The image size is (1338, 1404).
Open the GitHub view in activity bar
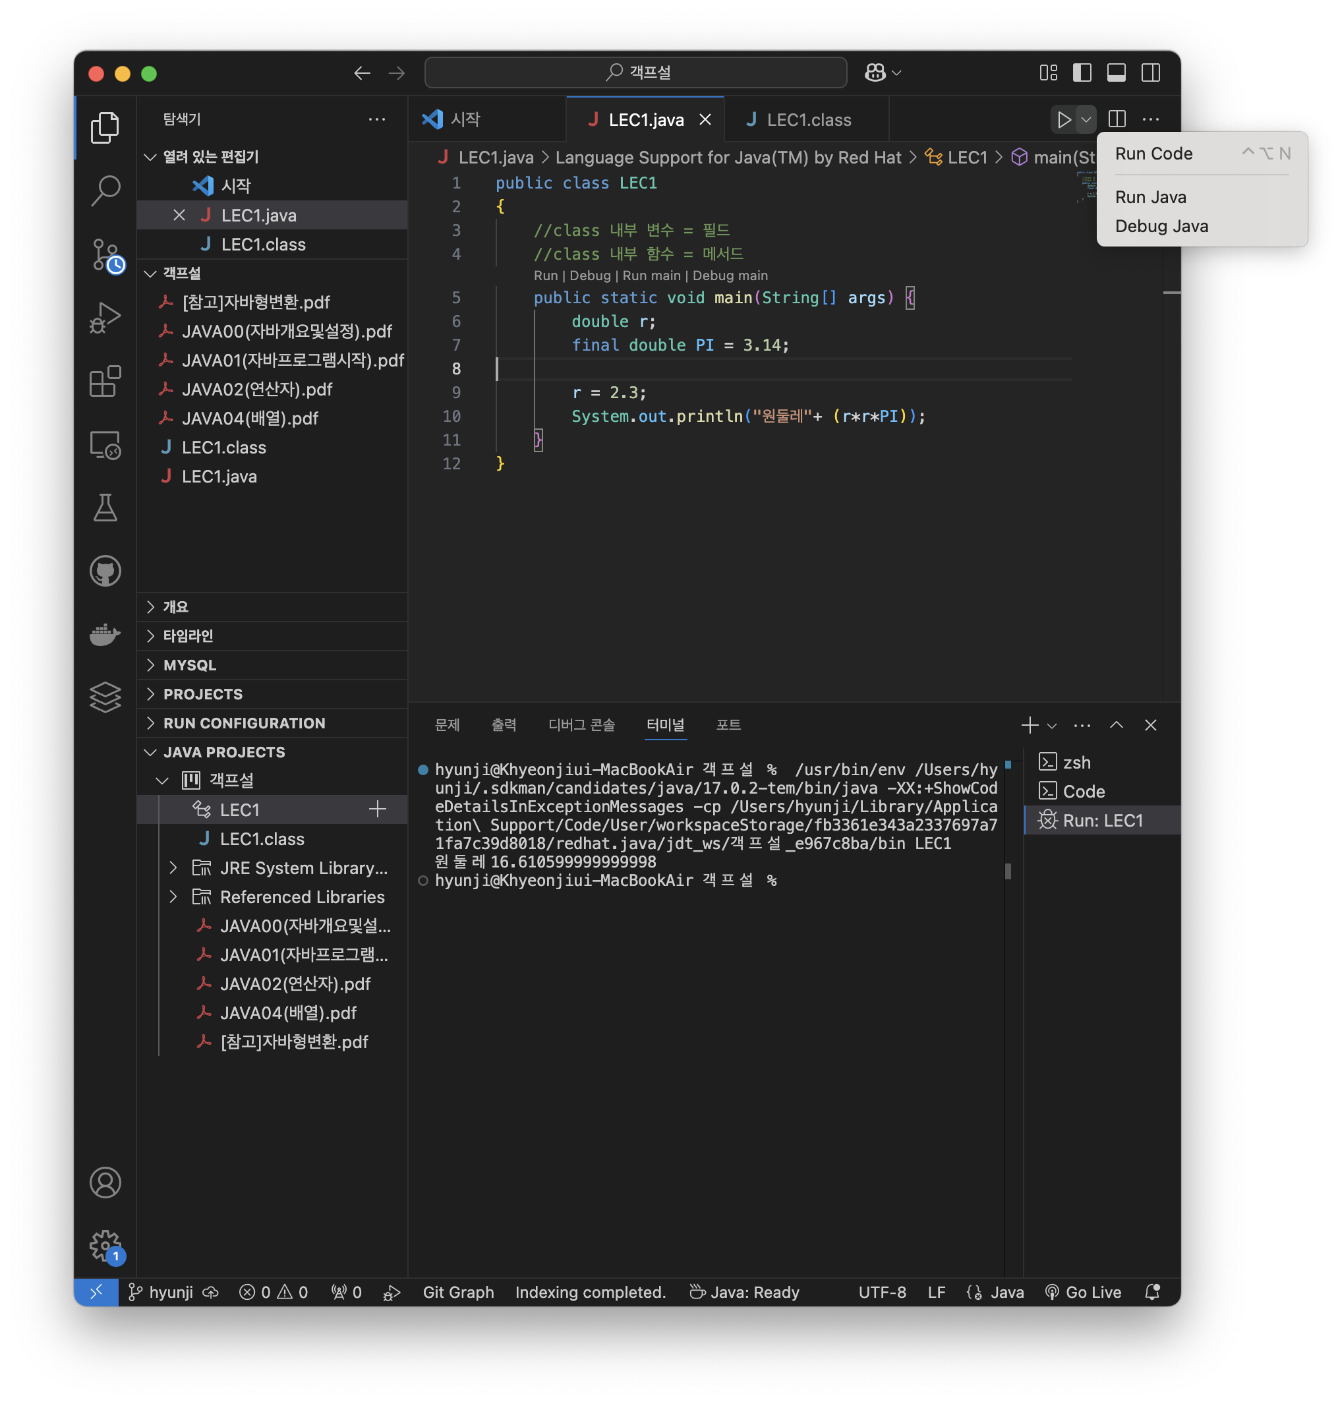pyautogui.click(x=105, y=571)
